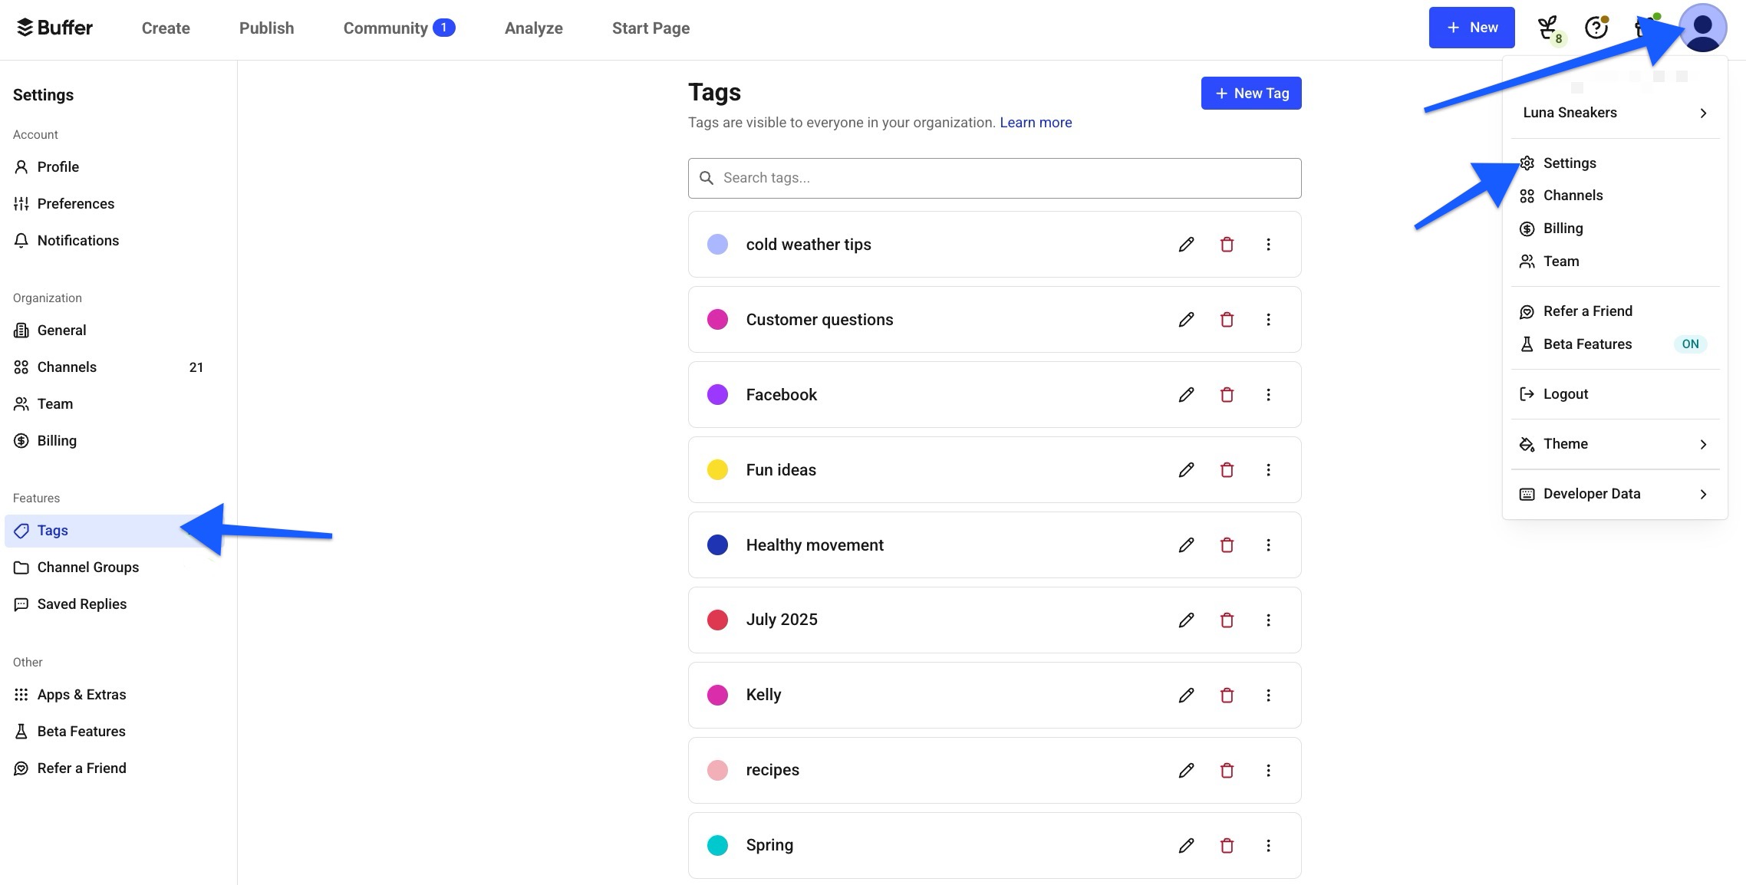
Task: Click the yellow Fun ideas color dot
Action: (x=717, y=469)
